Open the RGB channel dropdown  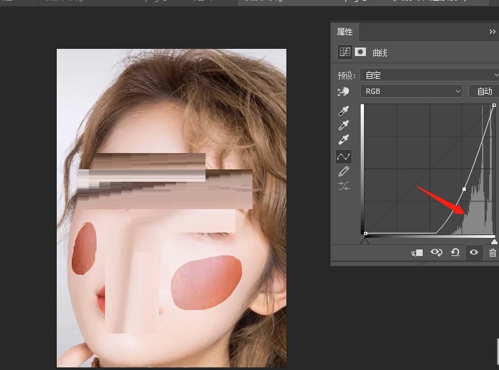coord(412,91)
